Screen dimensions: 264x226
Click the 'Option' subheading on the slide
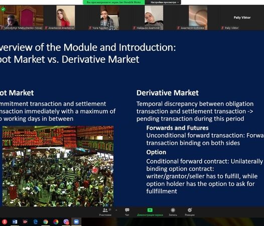(156, 152)
